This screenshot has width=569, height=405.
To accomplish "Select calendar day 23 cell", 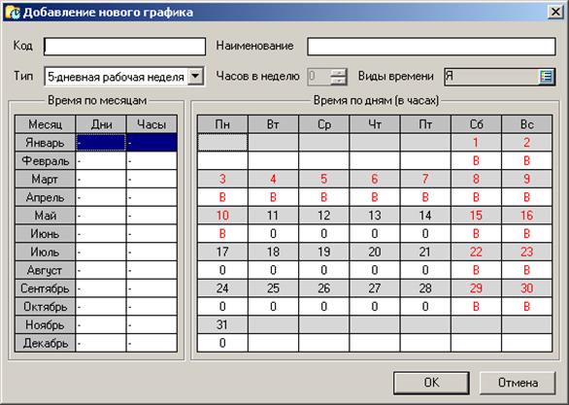I will 527,252.
